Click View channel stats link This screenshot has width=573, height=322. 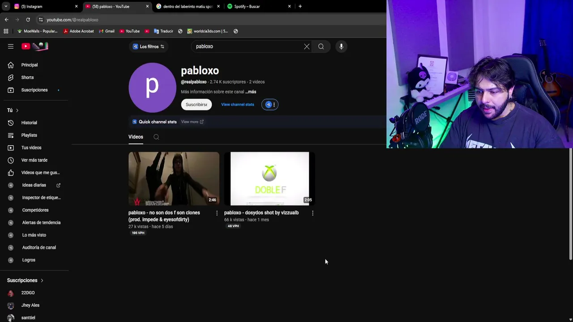237,105
